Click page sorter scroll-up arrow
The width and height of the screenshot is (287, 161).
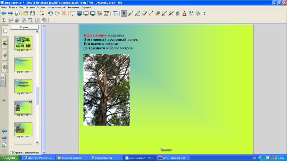click(37, 32)
